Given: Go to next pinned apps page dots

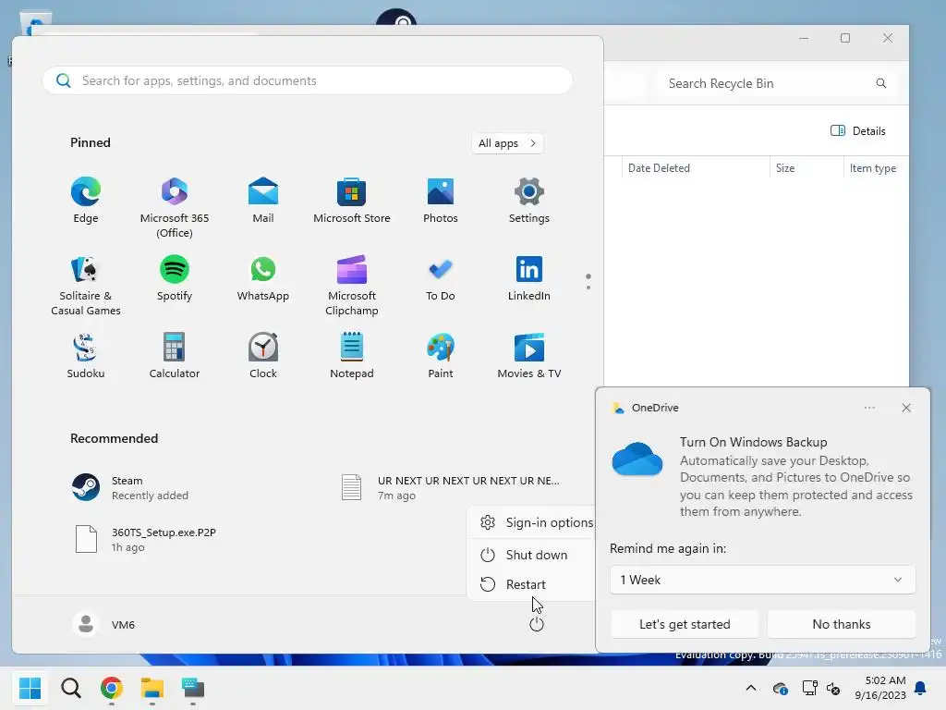Looking at the screenshot, I should coord(588,281).
